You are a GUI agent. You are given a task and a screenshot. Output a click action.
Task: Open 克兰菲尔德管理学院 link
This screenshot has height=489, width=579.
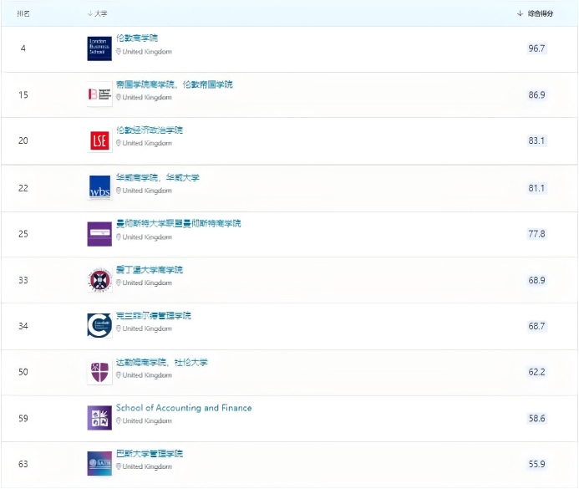[x=154, y=316]
